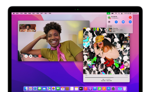Click the Guerrilla — Remi Wolf song title

tap(106, 81)
